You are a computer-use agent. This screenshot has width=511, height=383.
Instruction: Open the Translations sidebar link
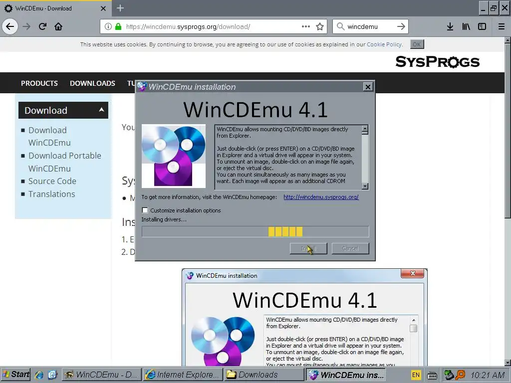tap(51, 194)
